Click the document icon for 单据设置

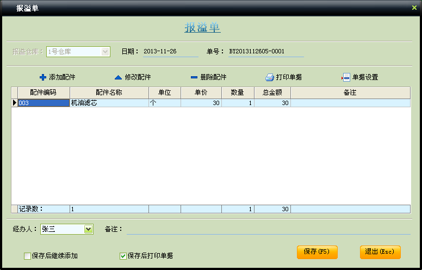coord(346,77)
